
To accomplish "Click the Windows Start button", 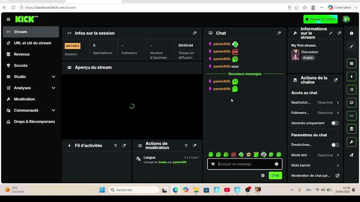I will 102,190.
